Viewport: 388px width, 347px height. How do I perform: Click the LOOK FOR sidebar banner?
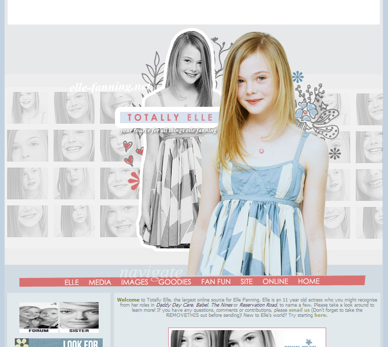coord(58,342)
